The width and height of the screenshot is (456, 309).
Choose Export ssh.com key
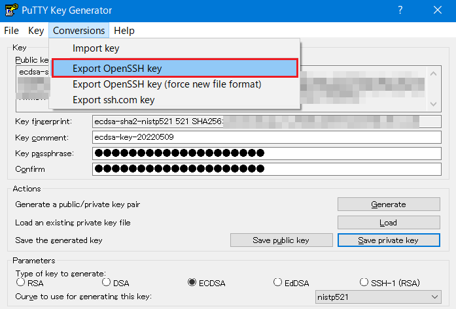coord(113,100)
